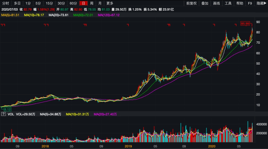268x149 pixels.
Task: Select the 60分 timeframe tab
Action: tap(73, 3)
